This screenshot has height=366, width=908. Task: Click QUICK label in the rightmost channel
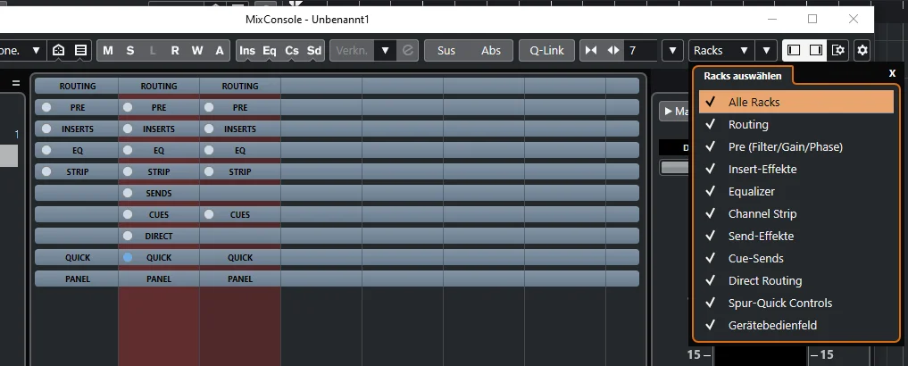coord(240,257)
